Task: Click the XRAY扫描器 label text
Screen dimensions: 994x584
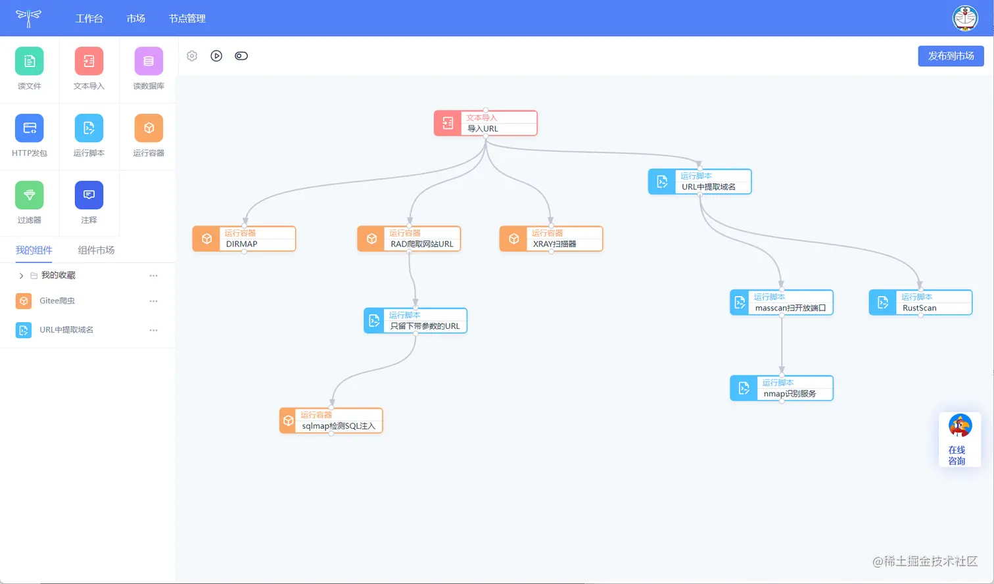Action: pos(555,244)
